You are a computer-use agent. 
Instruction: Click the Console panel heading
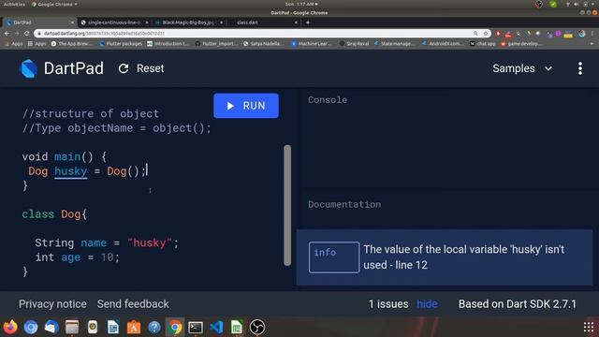pos(328,100)
